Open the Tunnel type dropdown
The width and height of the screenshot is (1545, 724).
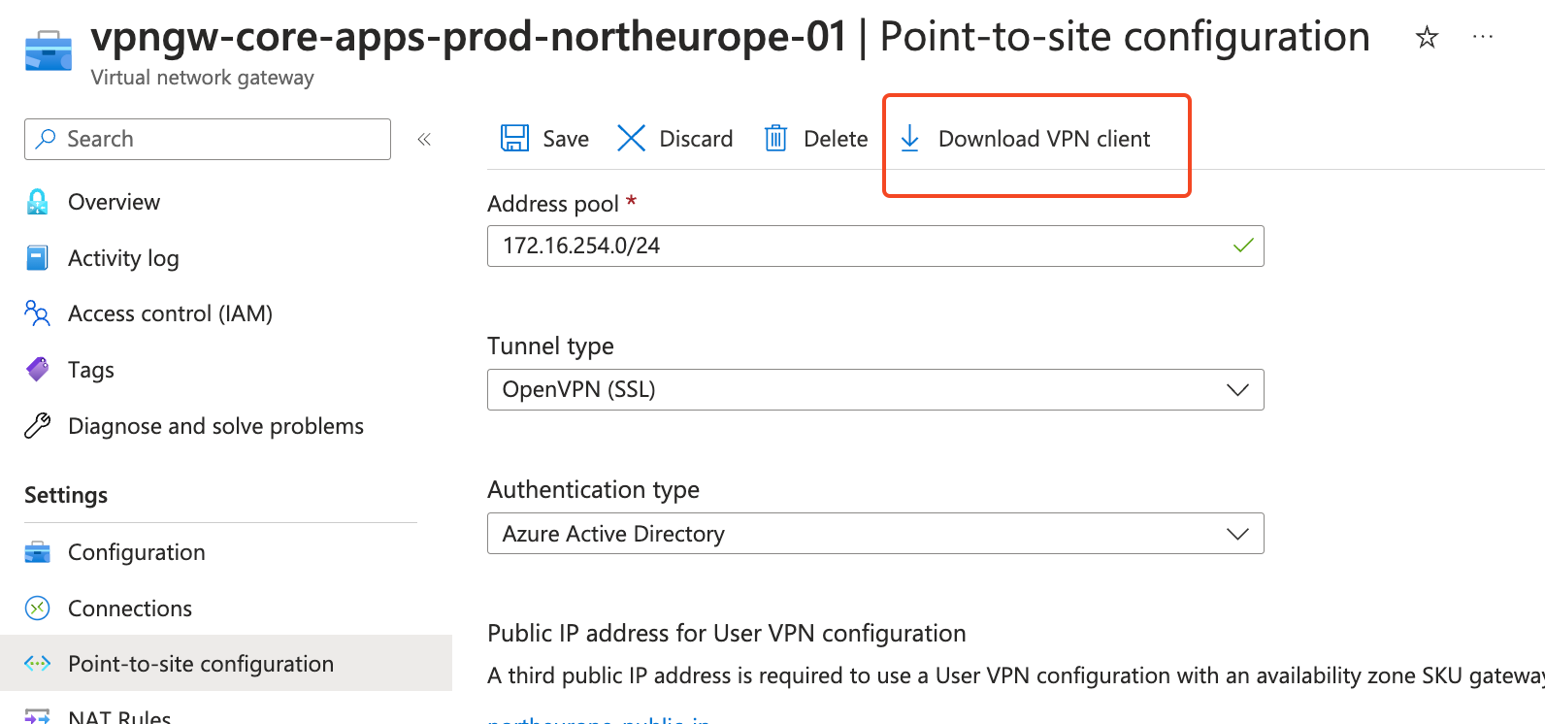(x=875, y=389)
